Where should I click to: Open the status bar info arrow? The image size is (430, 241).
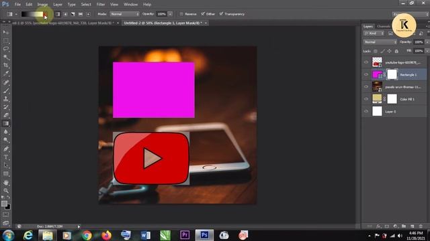tap(79, 226)
